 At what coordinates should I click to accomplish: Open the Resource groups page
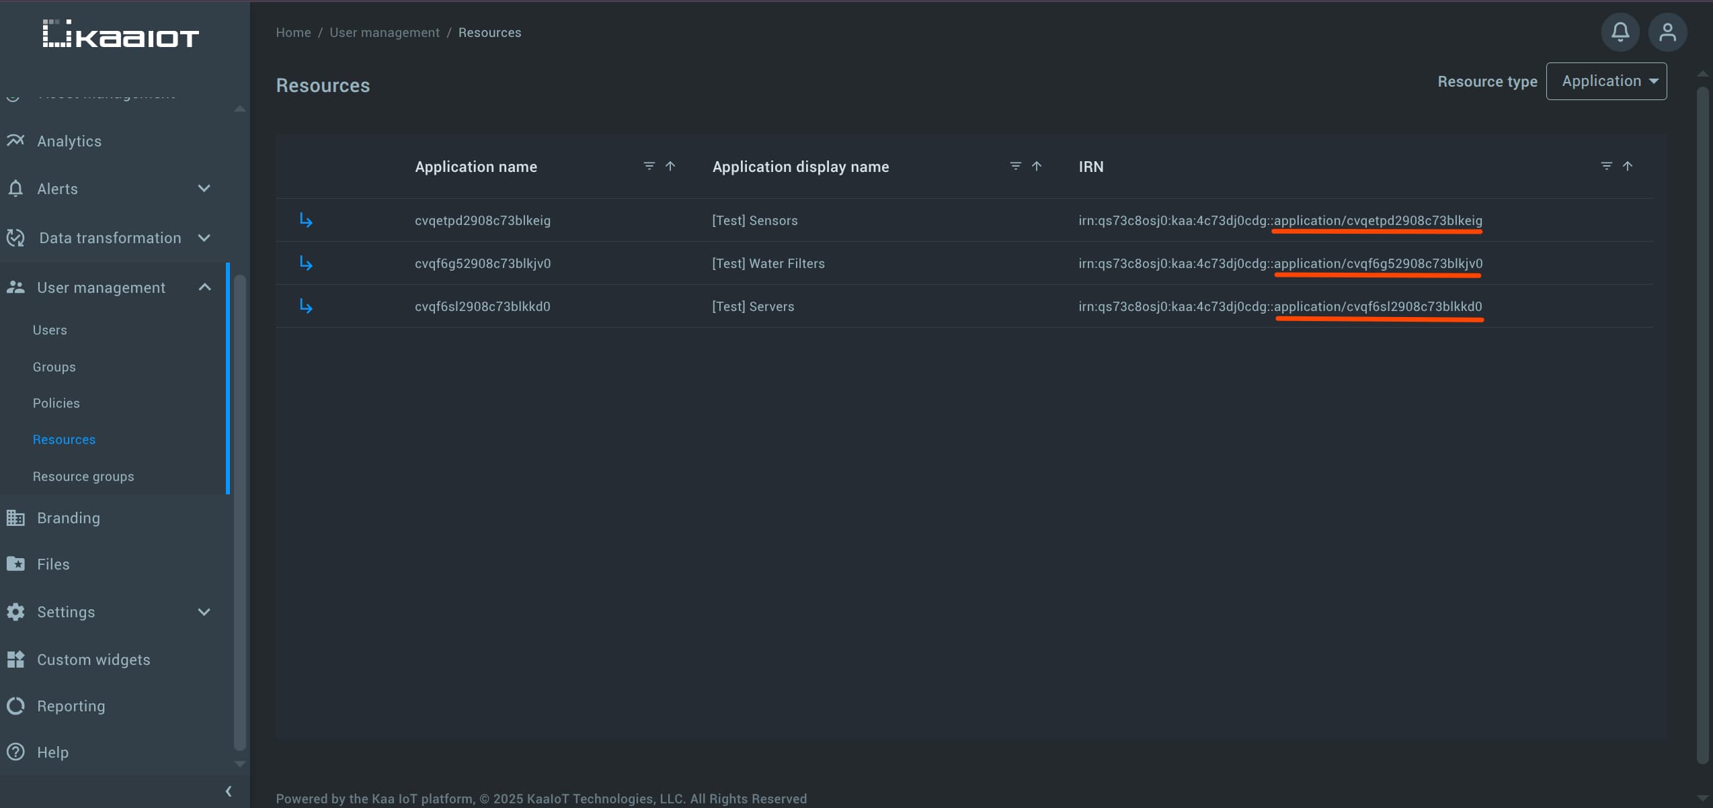tap(83, 476)
